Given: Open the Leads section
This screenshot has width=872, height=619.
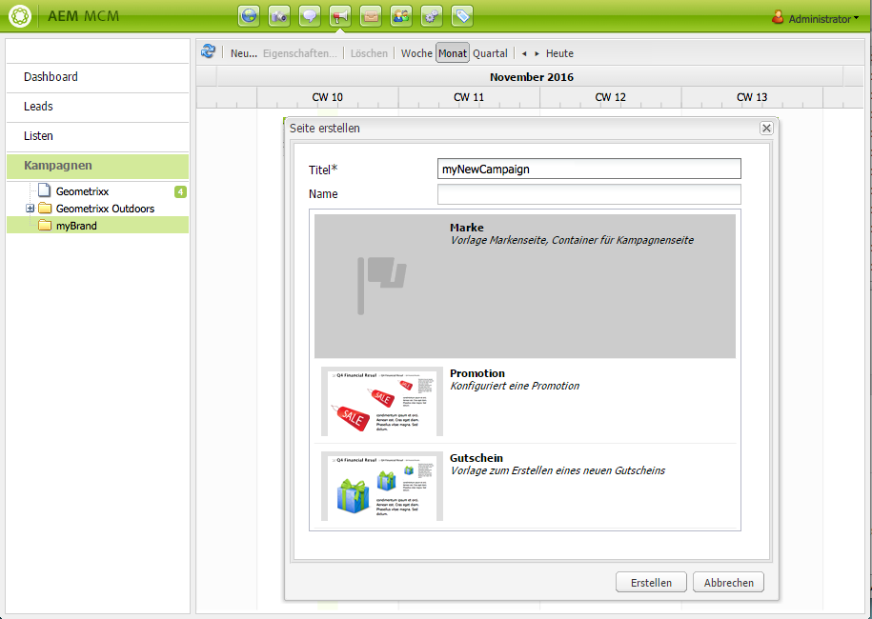Looking at the screenshot, I should tap(98, 107).
